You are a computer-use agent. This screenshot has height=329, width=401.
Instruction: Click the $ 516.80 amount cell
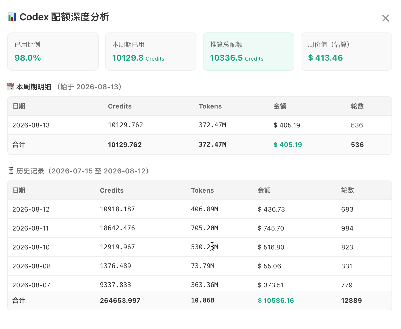coord(271,247)
